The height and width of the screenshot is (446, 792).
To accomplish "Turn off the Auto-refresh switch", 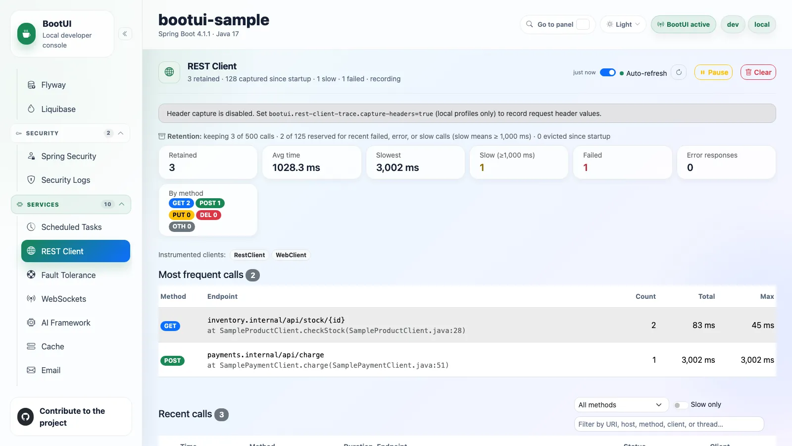I will click(608, 72).
